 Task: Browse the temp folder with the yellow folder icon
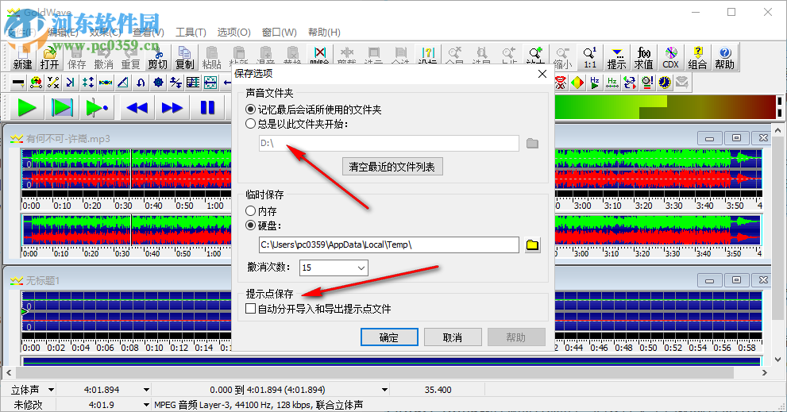533,245
